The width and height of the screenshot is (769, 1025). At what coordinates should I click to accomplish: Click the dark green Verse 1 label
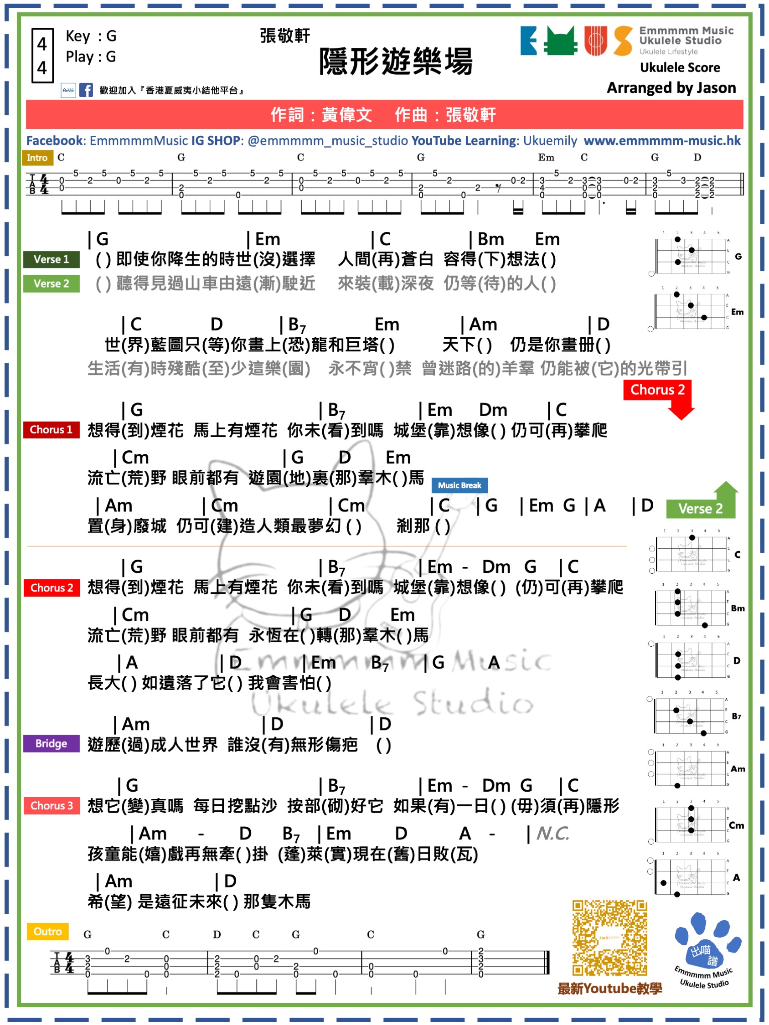pos(51,259)
